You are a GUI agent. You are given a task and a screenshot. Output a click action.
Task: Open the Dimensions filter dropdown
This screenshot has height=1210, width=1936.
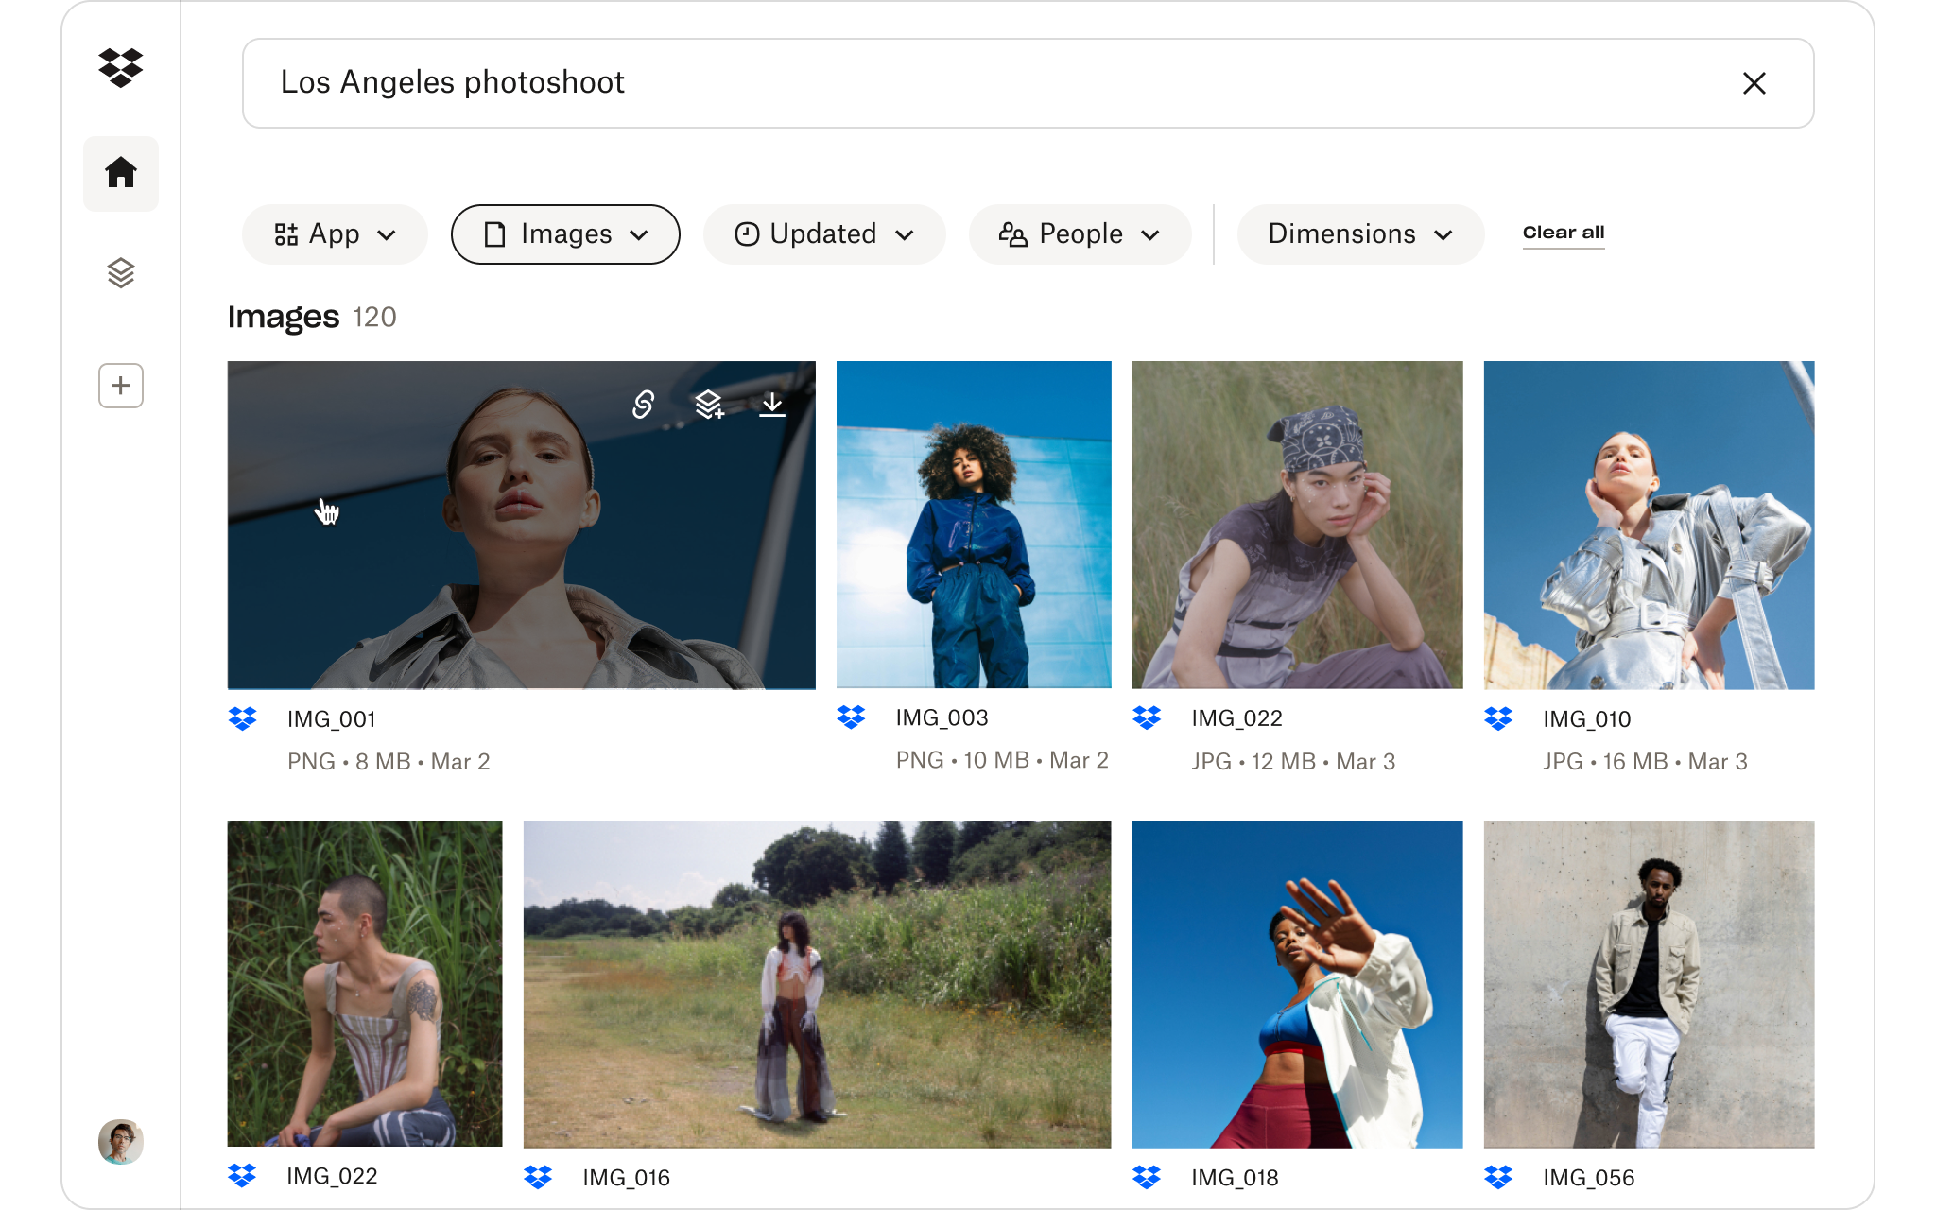tap(1359, 233)
